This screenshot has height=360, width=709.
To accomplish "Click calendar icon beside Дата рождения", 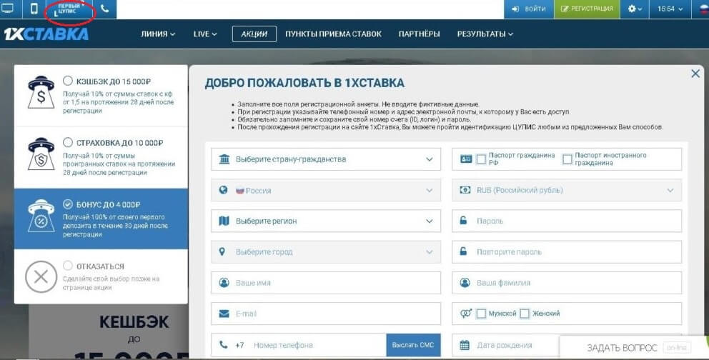I will click(x=465, y=345).
